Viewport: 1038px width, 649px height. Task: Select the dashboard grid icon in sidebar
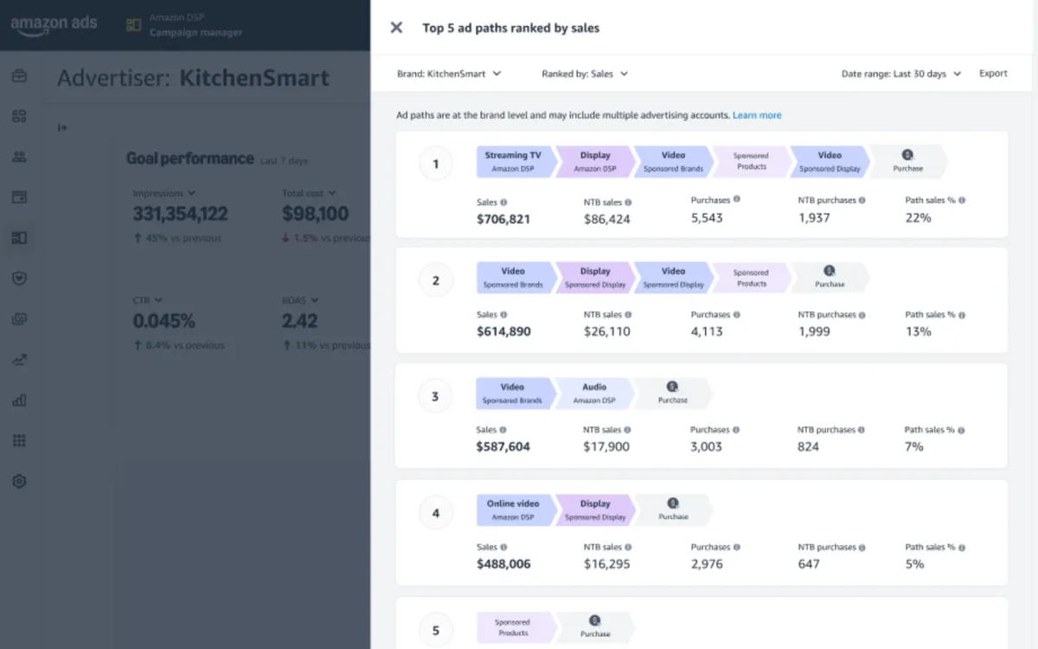19,116
